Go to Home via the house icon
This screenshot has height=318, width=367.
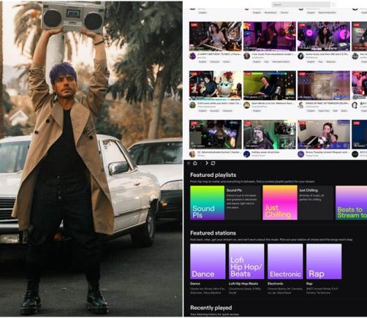tap(195, 163)
